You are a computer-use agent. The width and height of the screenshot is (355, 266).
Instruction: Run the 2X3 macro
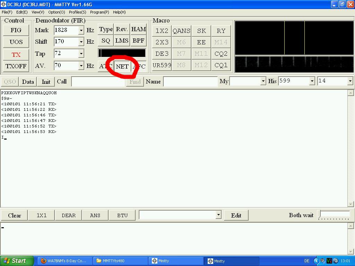[x=162, y=42]
